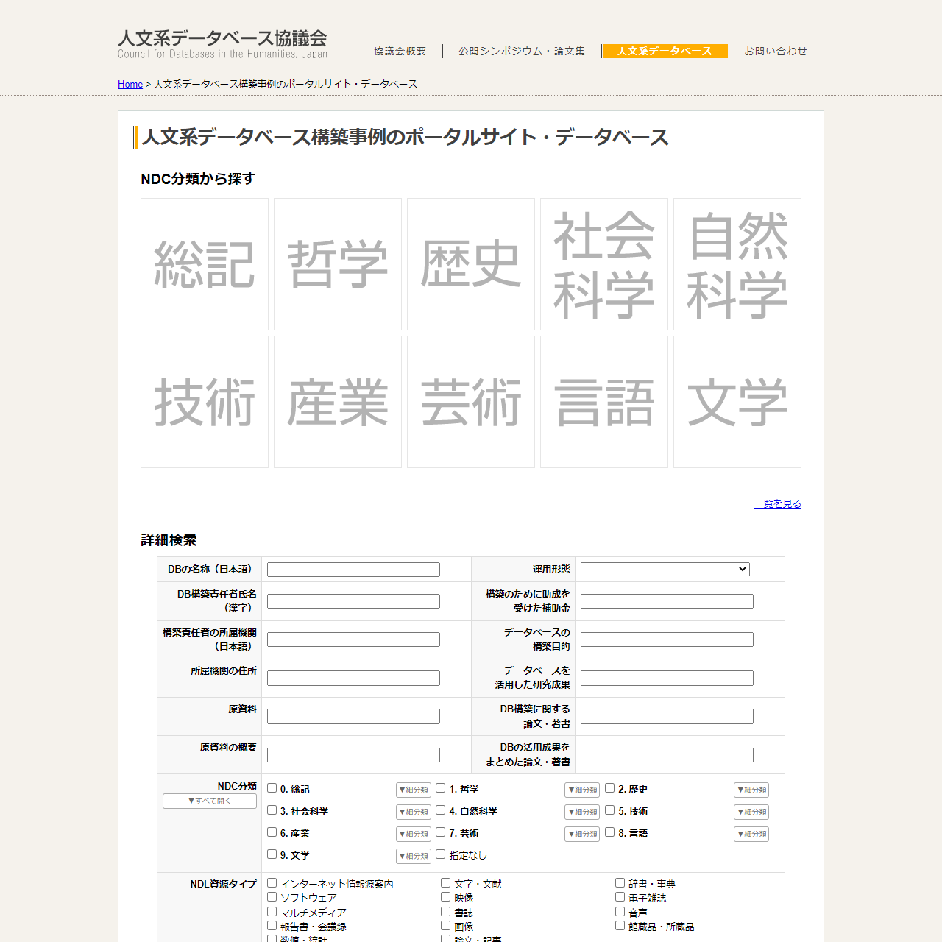Check the 3. 社会科学 NDC checkbox
942x942 pixels.
[272, 810]
